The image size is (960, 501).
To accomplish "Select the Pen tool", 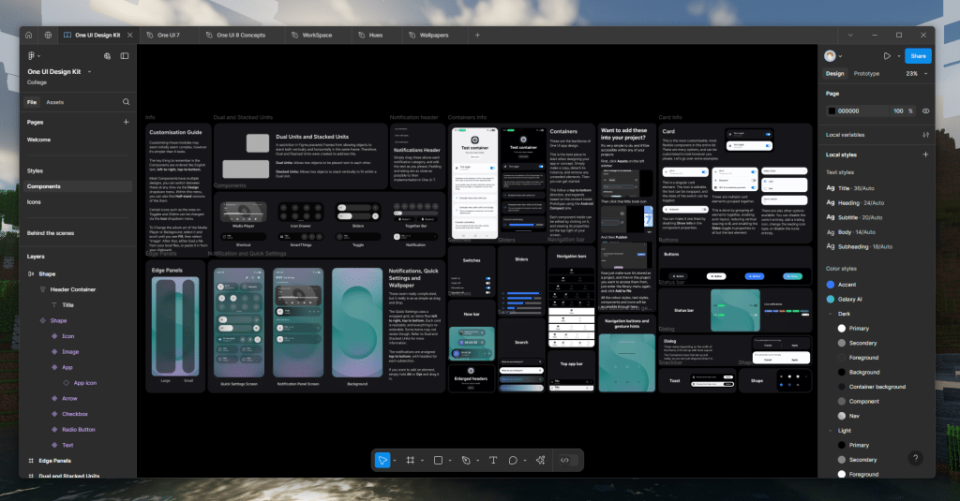I will [465, 460].
